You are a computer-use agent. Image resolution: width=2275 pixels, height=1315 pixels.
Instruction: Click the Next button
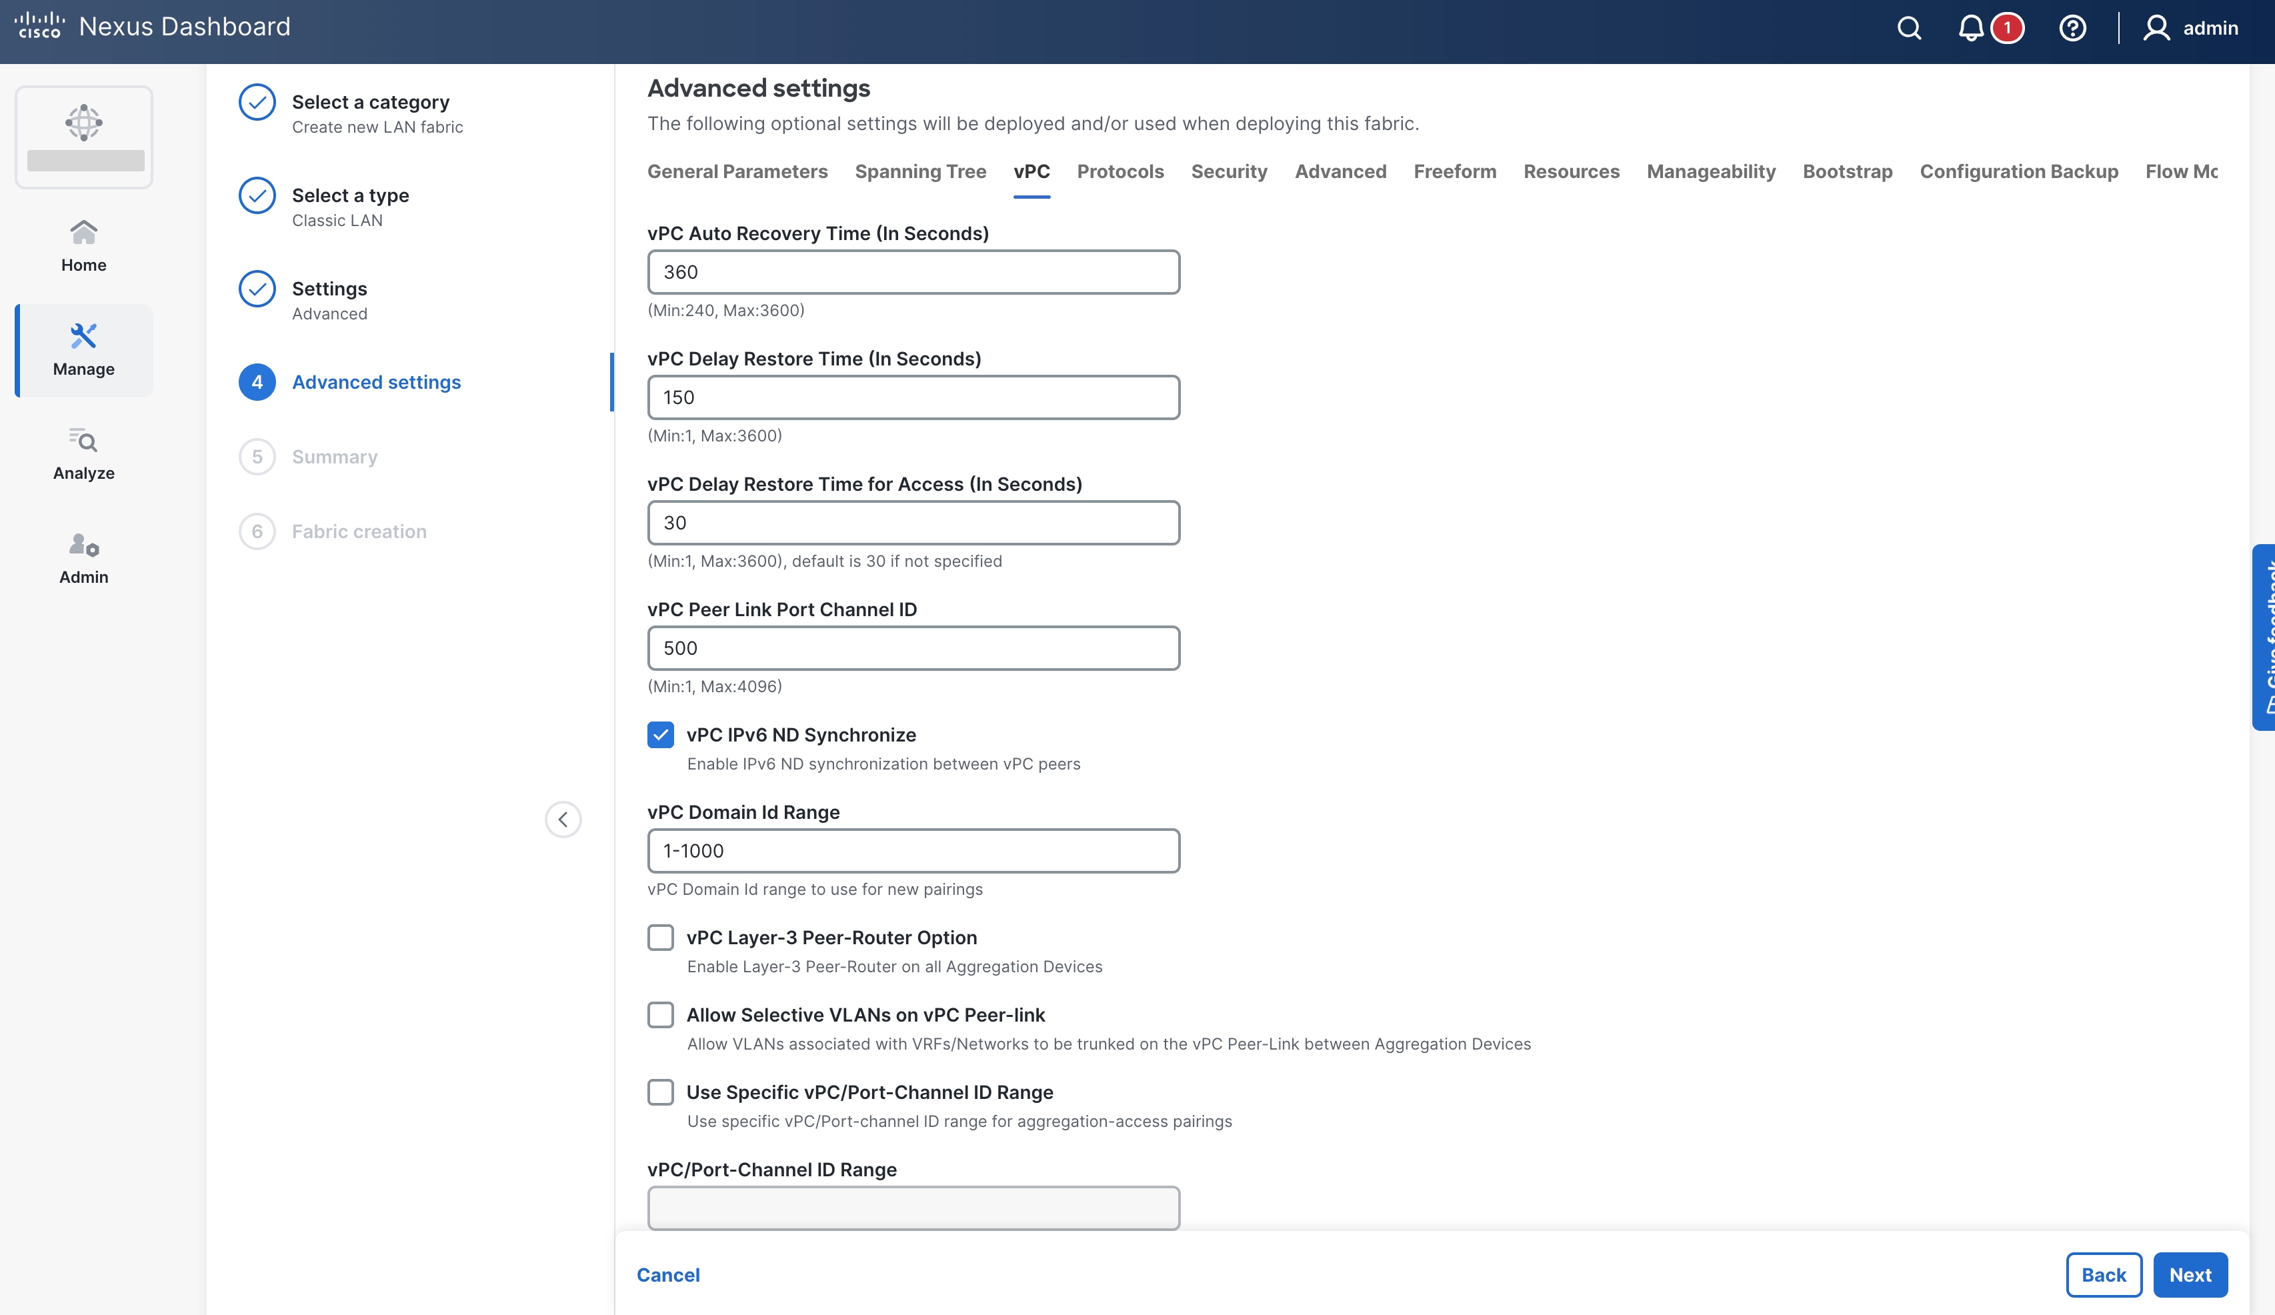point(2189,1274)
